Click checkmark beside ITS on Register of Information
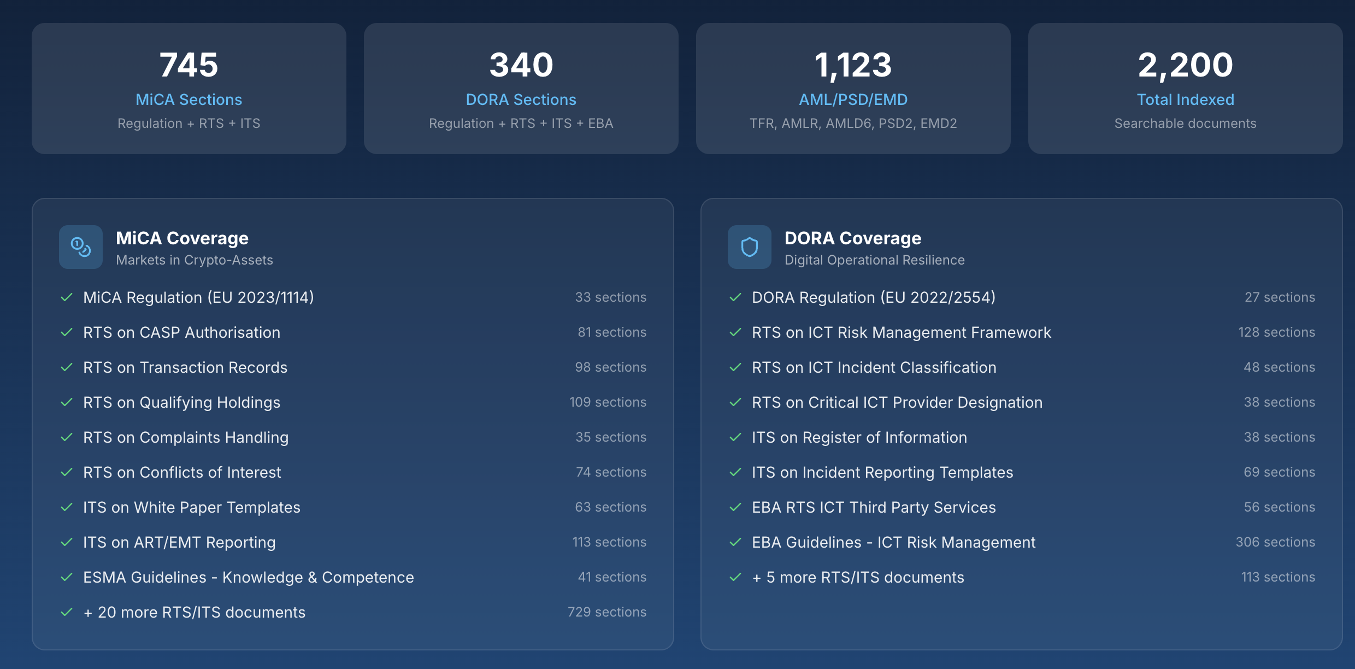 (x=735, y=437)
